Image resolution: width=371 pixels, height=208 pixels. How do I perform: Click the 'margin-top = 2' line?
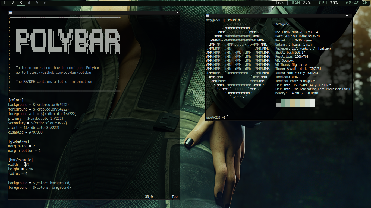21,146
